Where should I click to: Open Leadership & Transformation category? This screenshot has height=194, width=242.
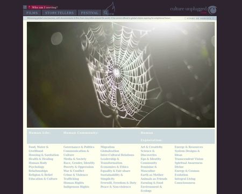click(111, 161)
